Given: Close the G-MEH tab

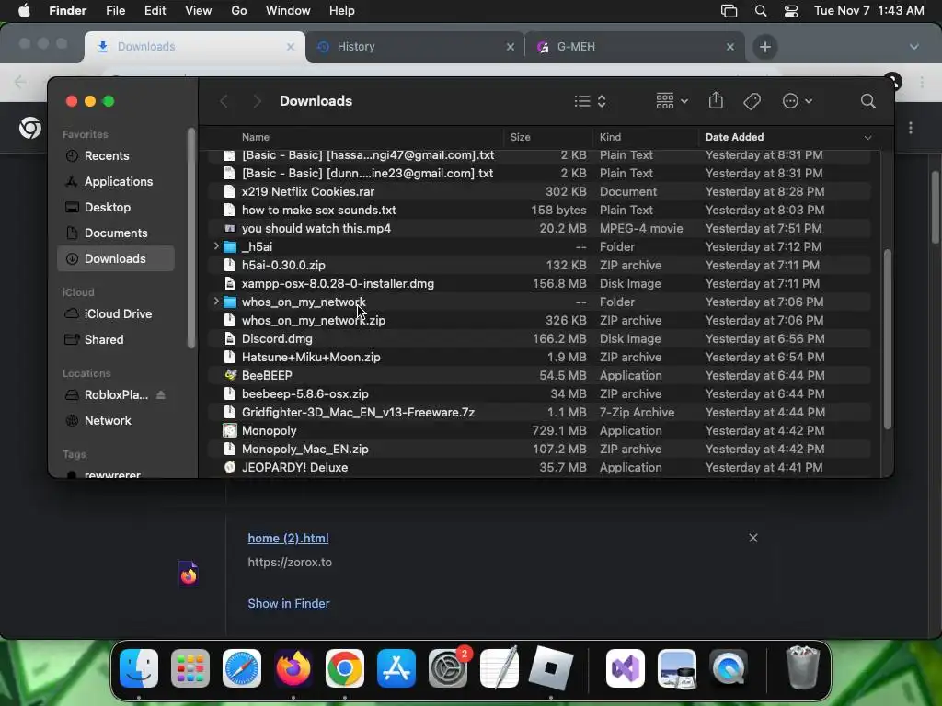Looking at the screenshot, I should tap(729, 47).
